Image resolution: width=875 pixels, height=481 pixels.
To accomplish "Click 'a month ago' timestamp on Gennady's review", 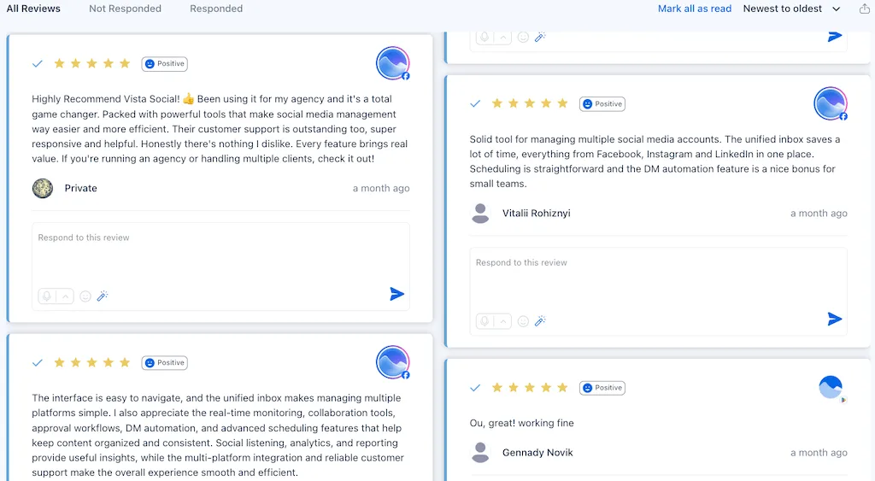I will tap(819, 453).
